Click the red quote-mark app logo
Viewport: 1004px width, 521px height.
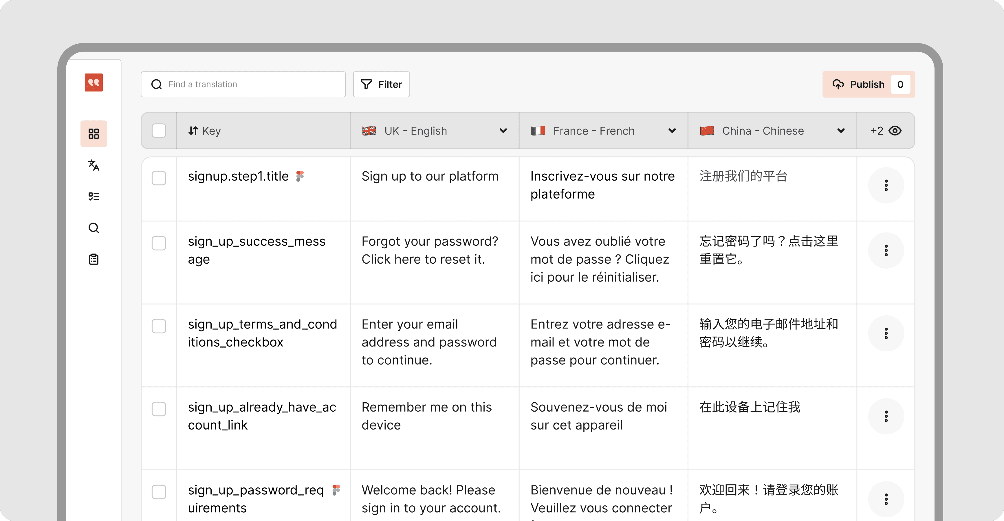94,82
